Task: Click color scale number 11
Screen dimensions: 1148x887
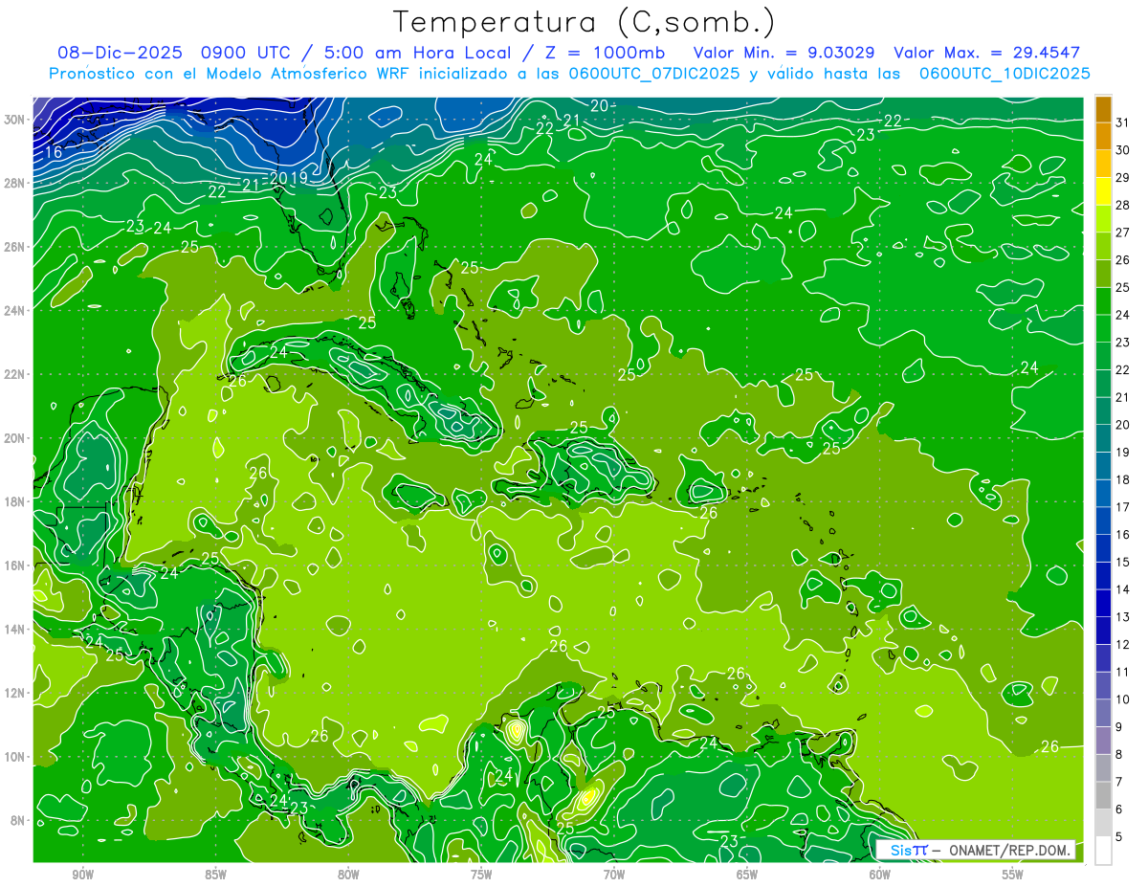Action: [1123, 672]
